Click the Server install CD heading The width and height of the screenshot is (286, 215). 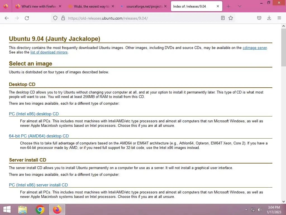point(28,160)
